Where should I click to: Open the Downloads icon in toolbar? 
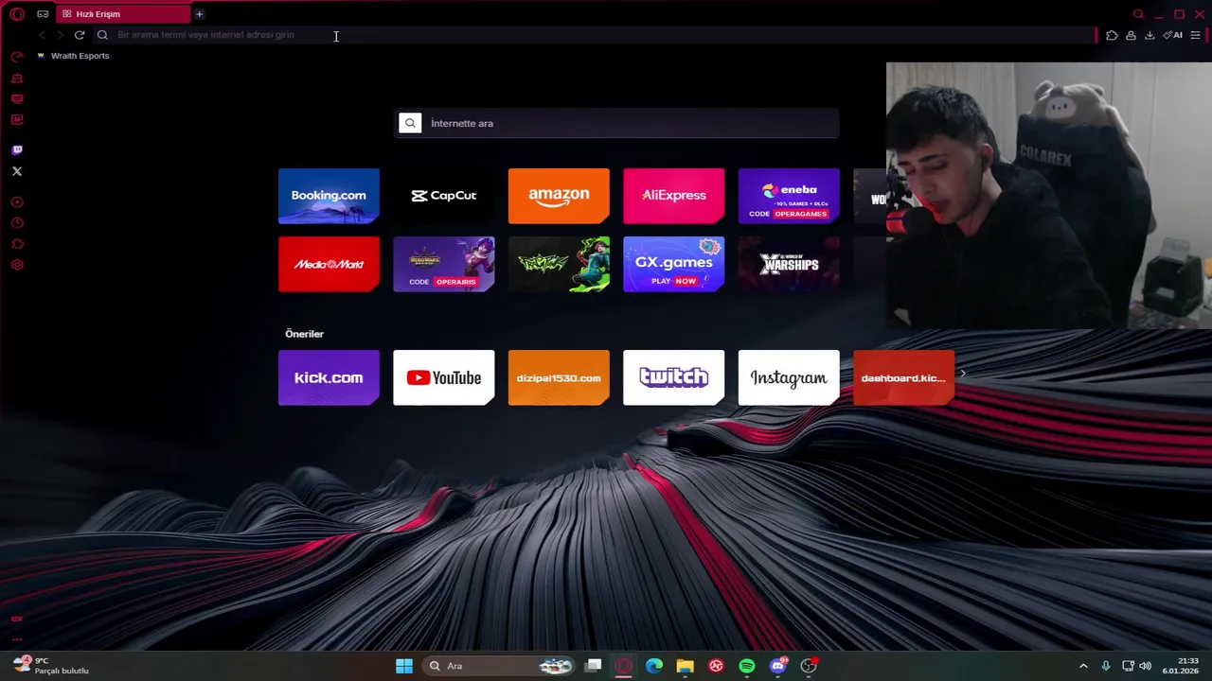(1150, 35)
